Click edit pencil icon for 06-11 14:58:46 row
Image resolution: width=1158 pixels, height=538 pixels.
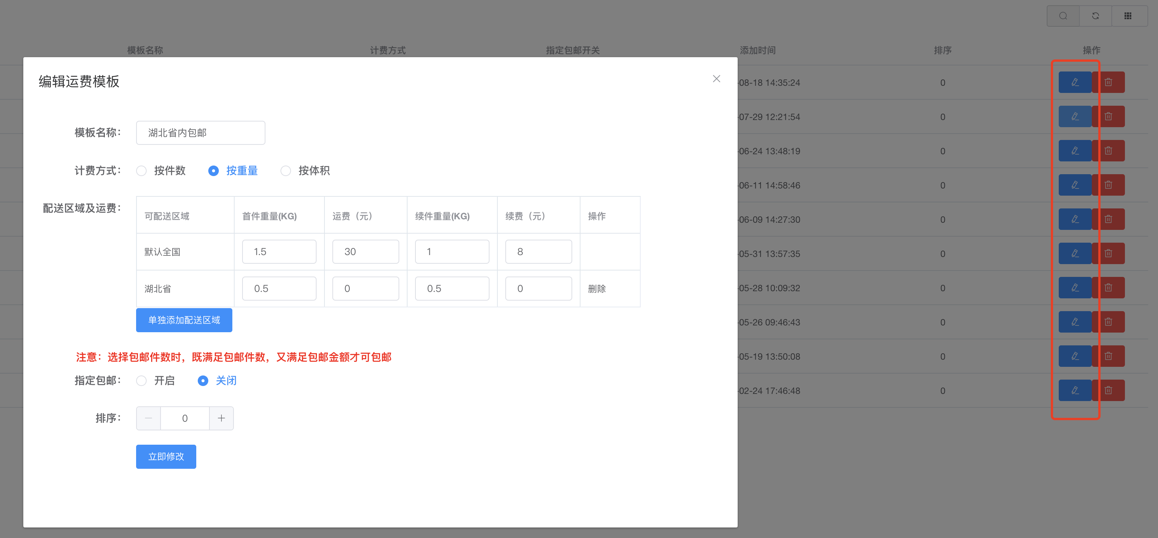click(x=1075, y=185)
